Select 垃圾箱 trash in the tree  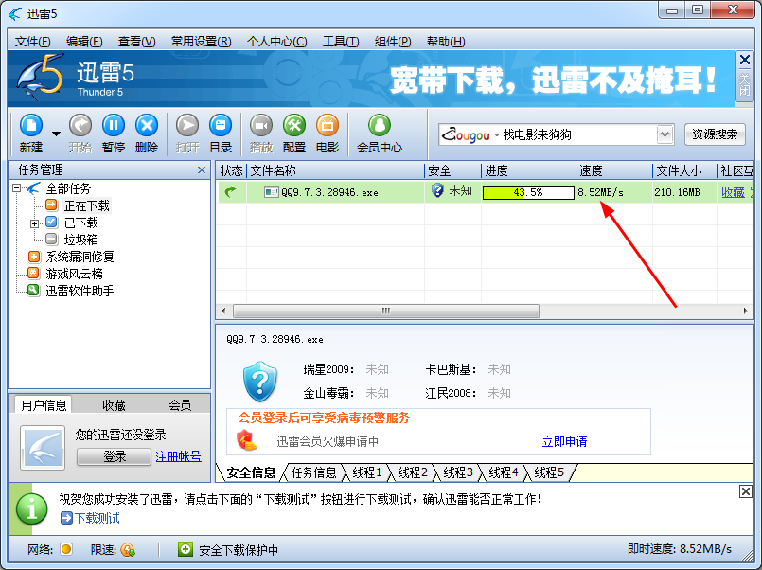[81, 240]
